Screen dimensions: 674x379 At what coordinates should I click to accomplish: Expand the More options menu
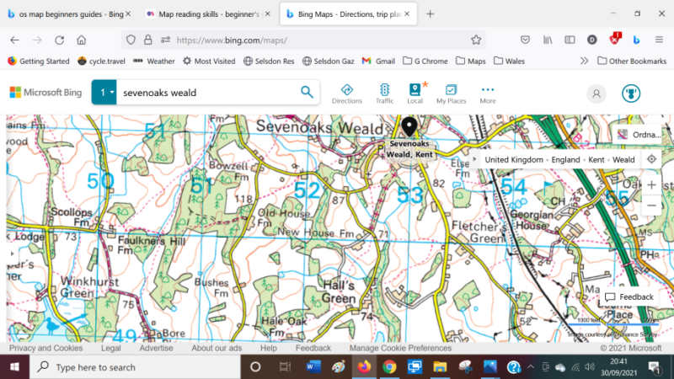(x=488, y=93)
